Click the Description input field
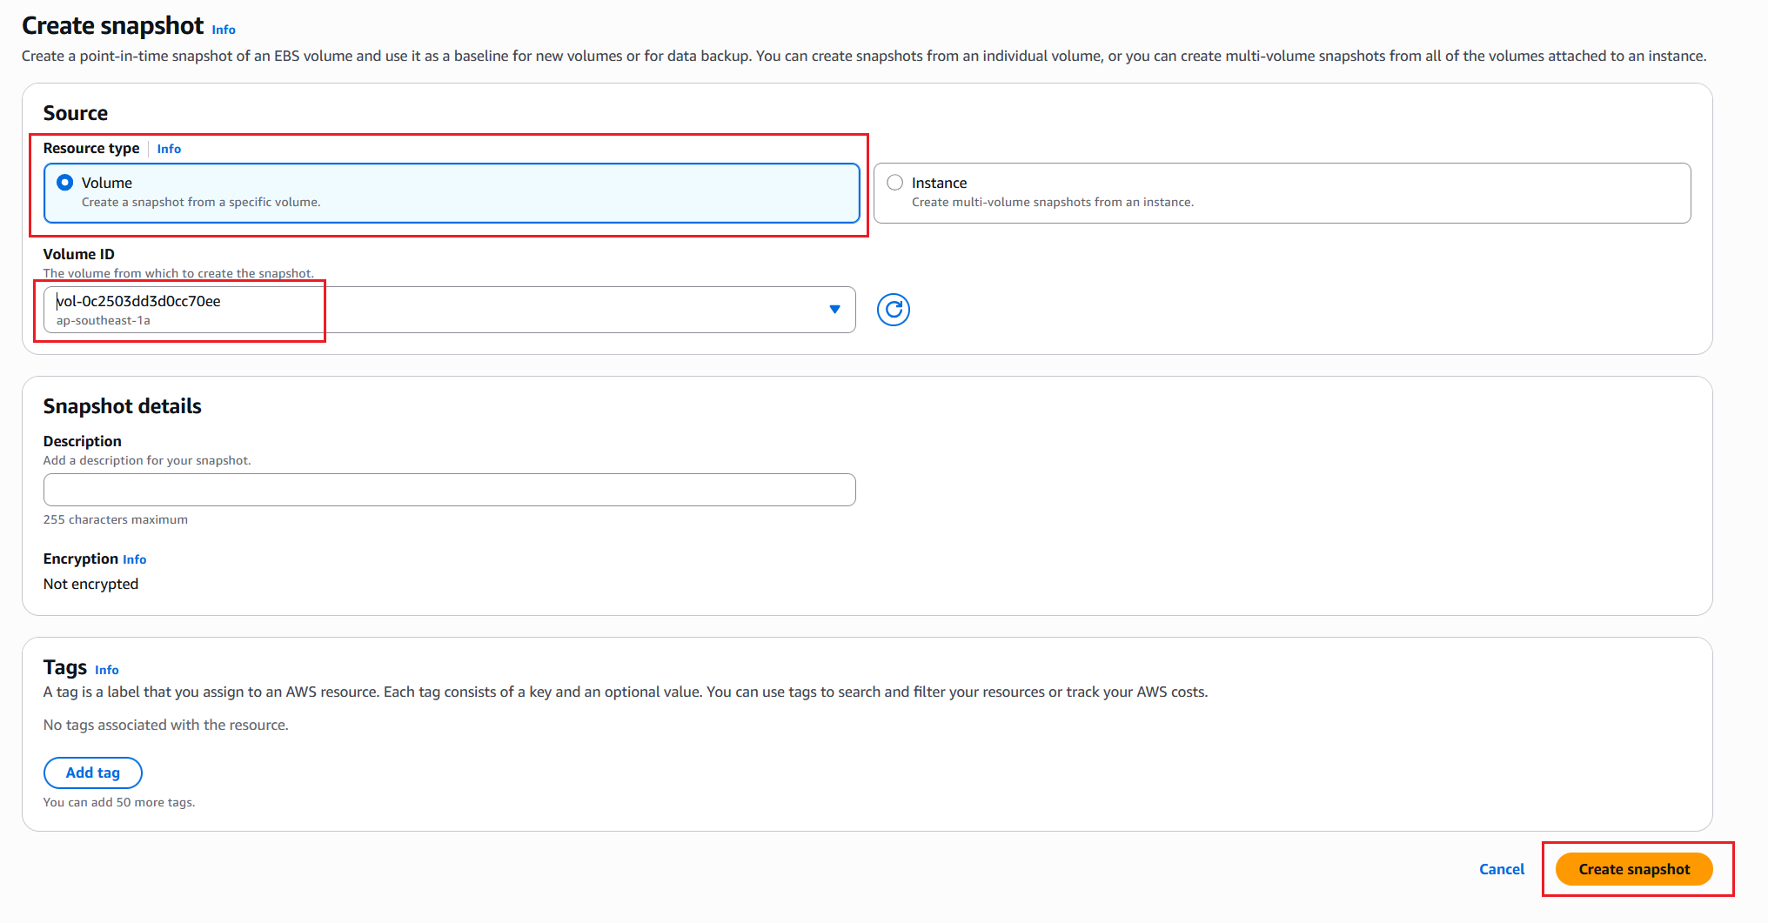 point(449,490)
